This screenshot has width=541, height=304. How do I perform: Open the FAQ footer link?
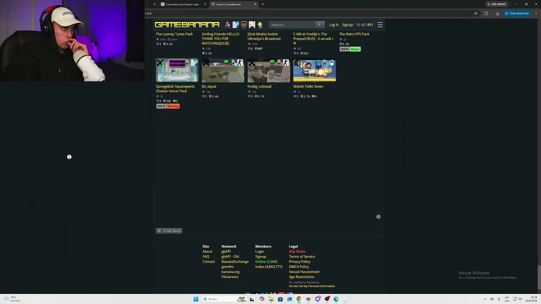point(206,257)
